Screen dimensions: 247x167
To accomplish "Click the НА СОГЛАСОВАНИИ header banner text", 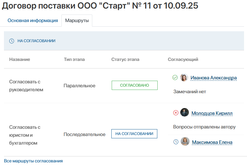I will click(36, 41).
